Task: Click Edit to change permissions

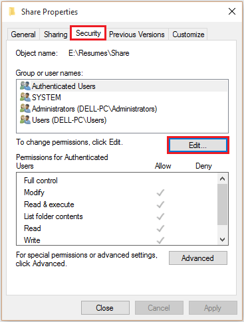Action: pos(198,145)
